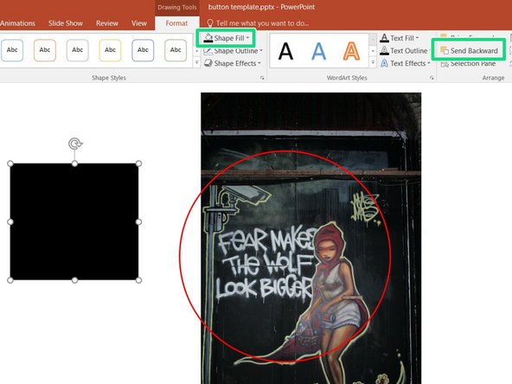The width and height of the screenshot is (512, 384).
Task: Click the Shape Outline pen icon
Action: click(x=208, y=51)
